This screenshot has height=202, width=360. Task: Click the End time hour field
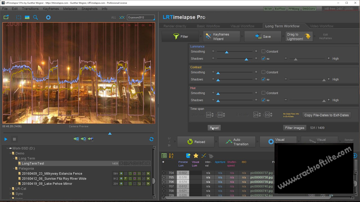256,115
